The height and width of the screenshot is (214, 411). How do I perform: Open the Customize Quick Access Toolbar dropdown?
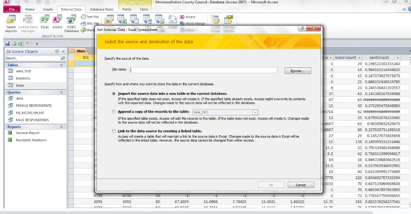click(x=37, y=43)
